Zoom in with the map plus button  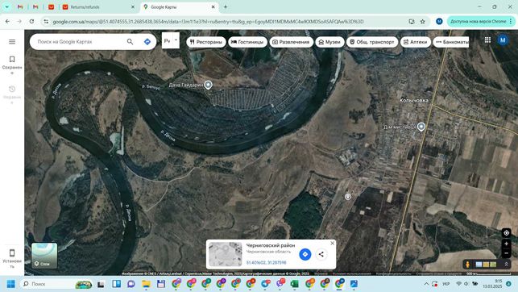(506, 244)
